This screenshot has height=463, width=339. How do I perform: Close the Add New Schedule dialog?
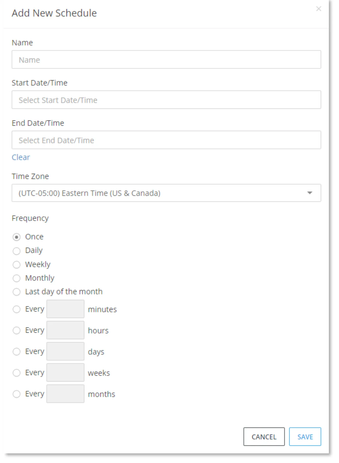318,9
